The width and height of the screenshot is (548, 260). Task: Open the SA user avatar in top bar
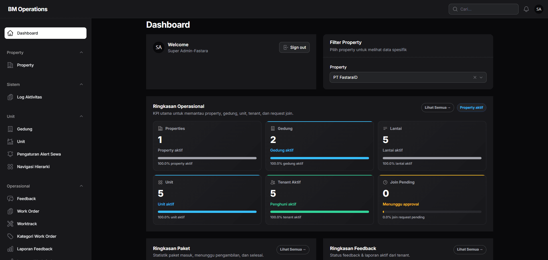click(539, 9)
